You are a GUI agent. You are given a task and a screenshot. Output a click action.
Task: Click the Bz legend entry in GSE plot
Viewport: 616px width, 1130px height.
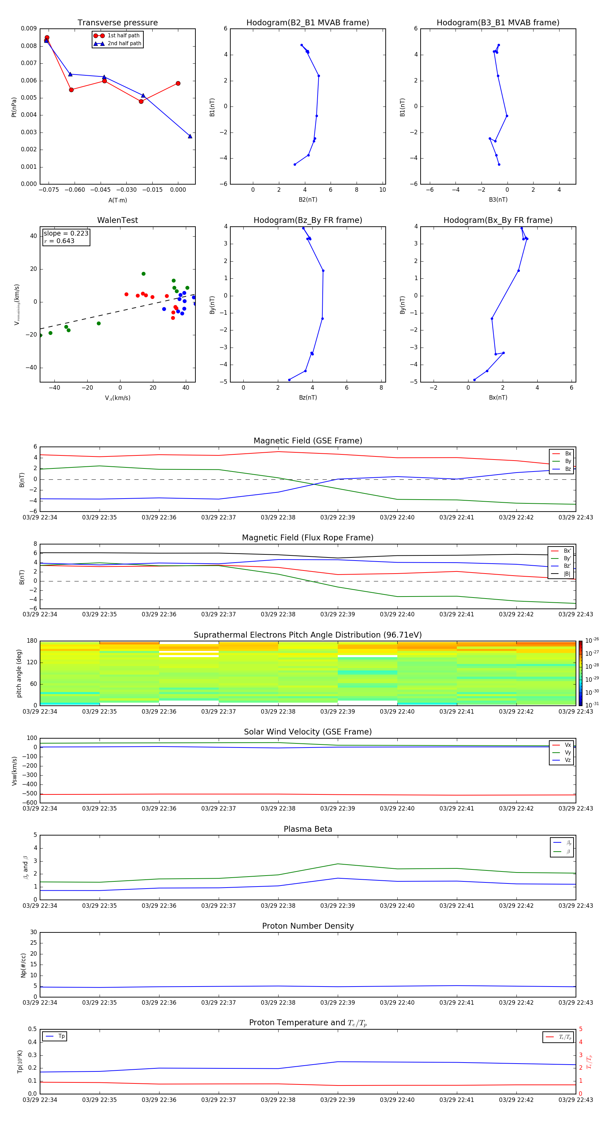click(x=562, y=469)
